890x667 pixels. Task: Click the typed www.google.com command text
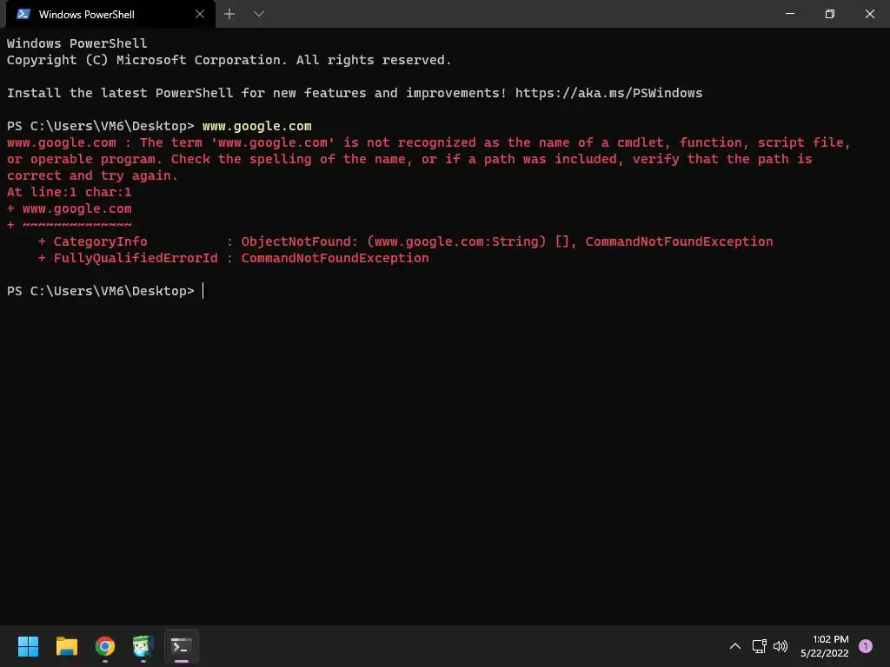tap(256, 126)
